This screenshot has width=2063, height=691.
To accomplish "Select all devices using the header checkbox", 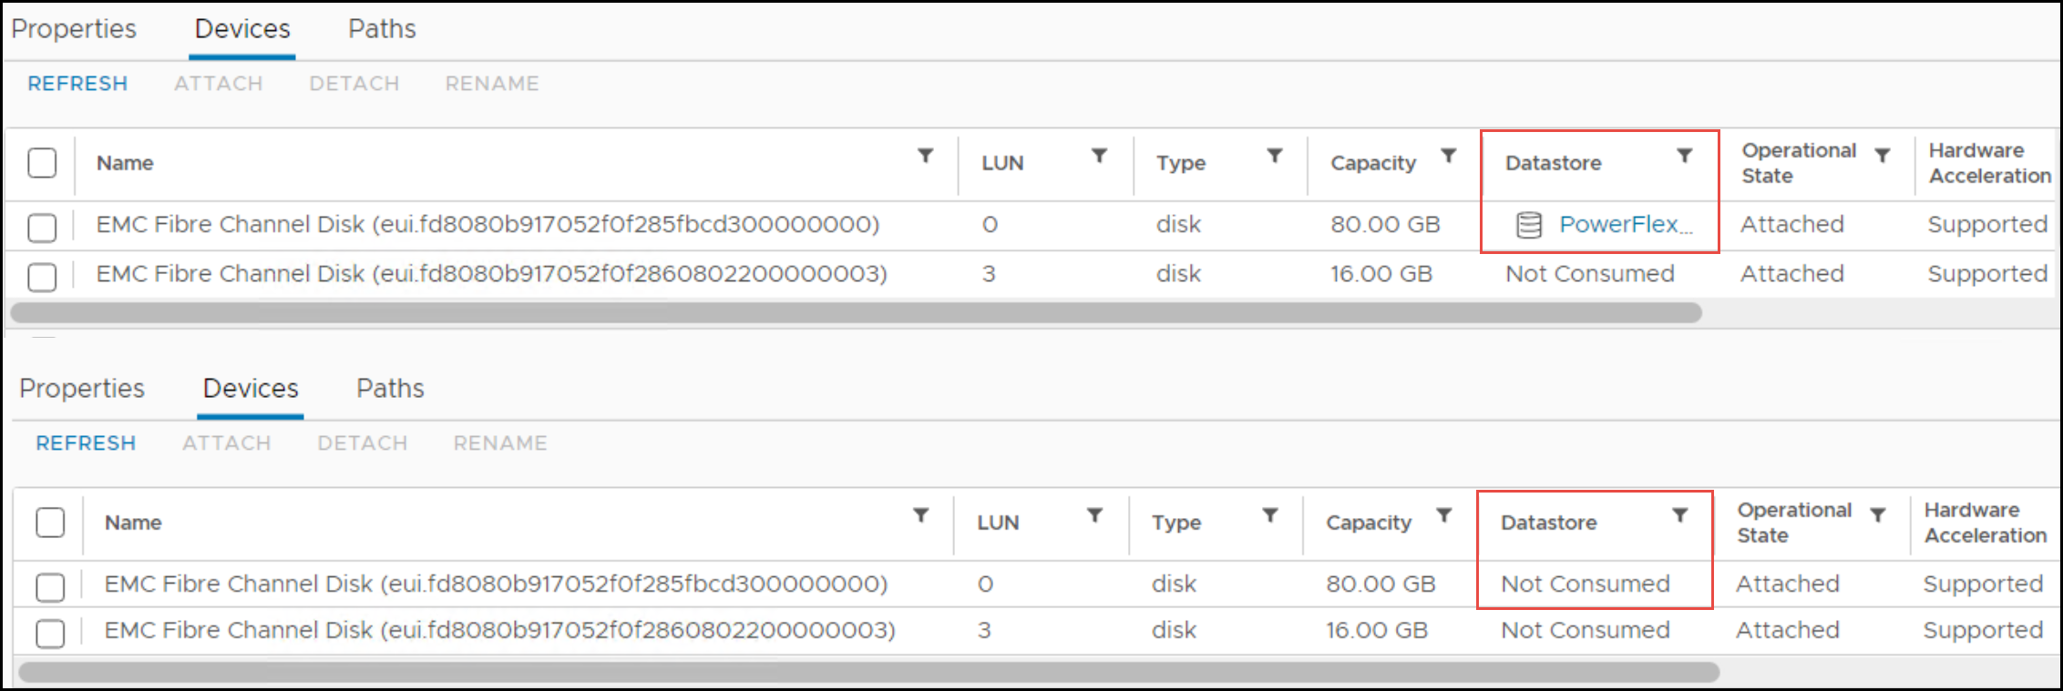I will pos(42,163).
